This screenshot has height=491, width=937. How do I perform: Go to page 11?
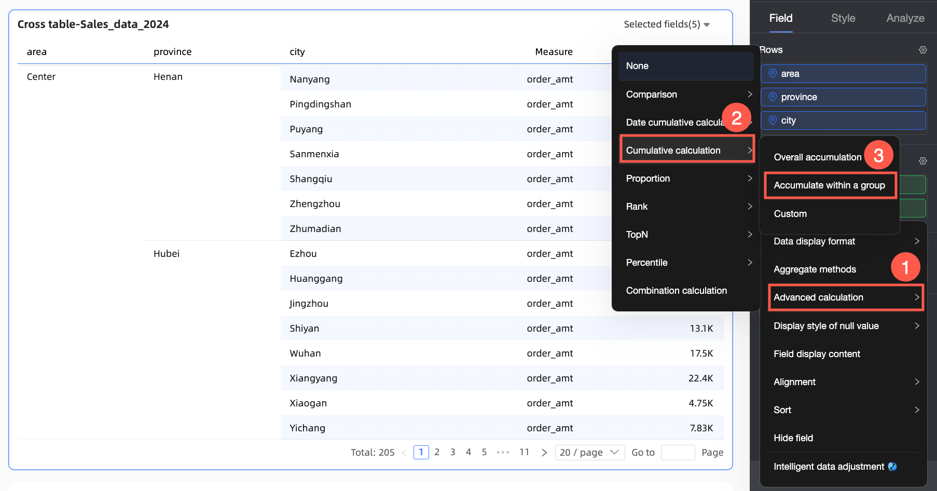525,453
